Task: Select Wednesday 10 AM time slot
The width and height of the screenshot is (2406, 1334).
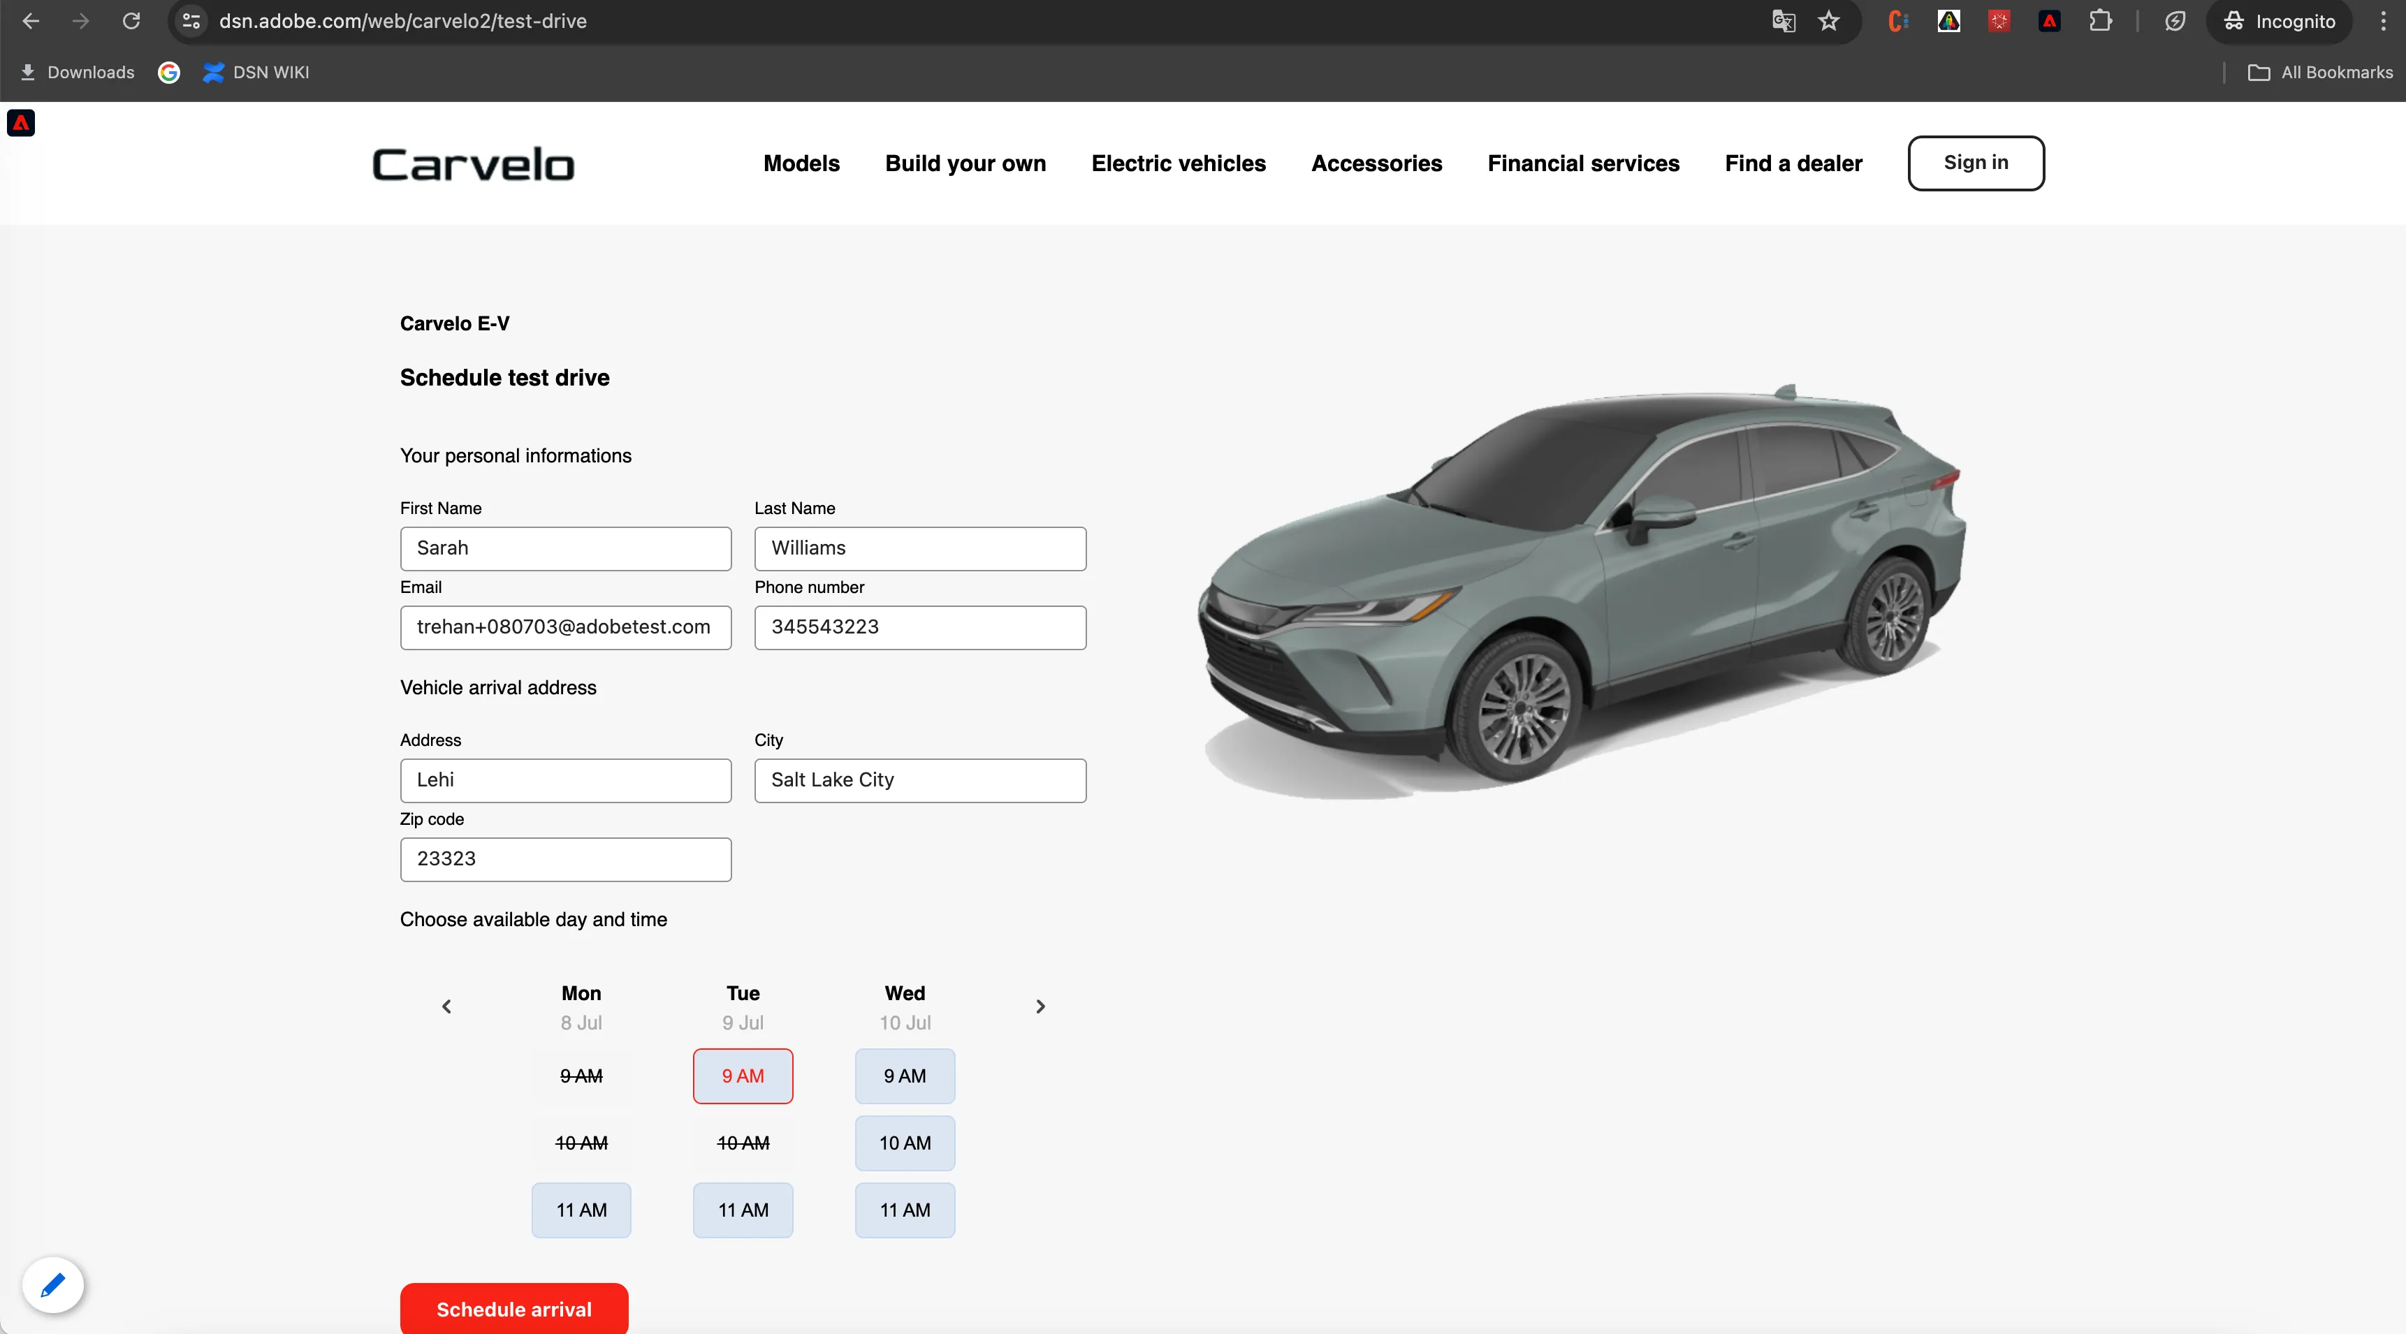Action: coord(904,1143)
